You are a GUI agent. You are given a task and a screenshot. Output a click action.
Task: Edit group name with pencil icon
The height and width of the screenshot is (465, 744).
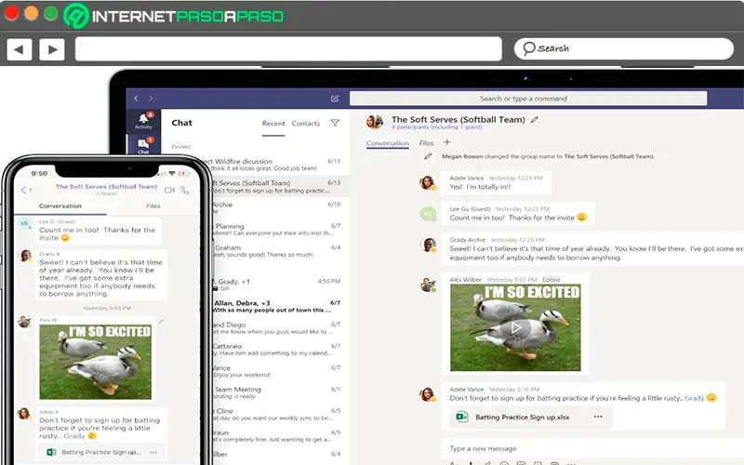coord(535,120)
